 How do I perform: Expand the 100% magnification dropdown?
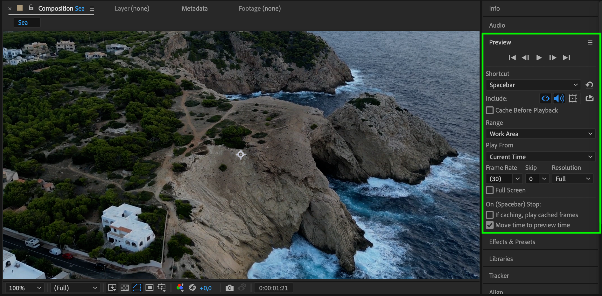coord(25,288)
